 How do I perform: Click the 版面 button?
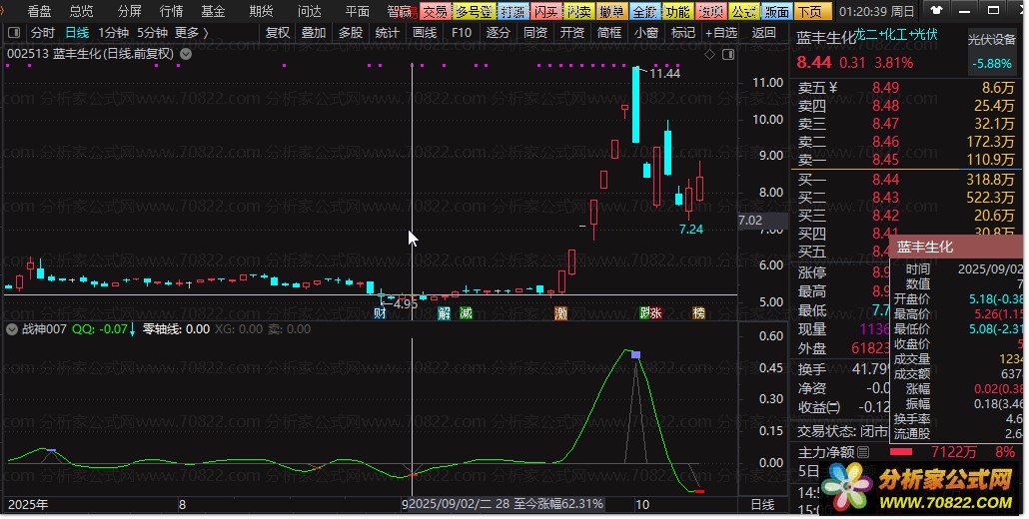(x=777, y=11)
